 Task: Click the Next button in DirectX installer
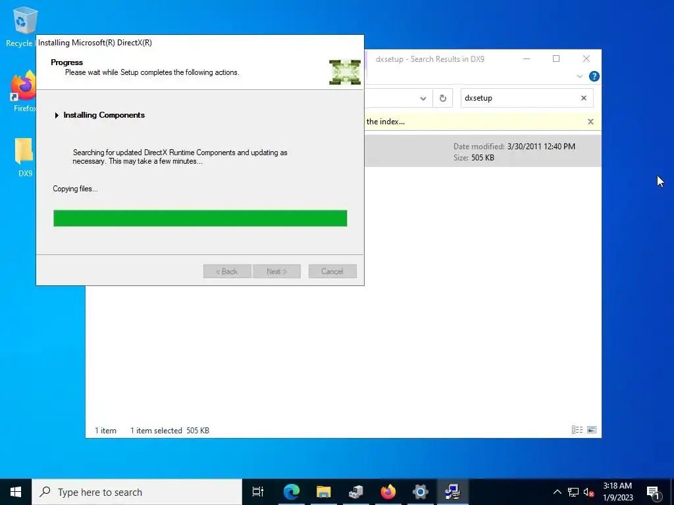pyautogui.click(x=276, y=272)
